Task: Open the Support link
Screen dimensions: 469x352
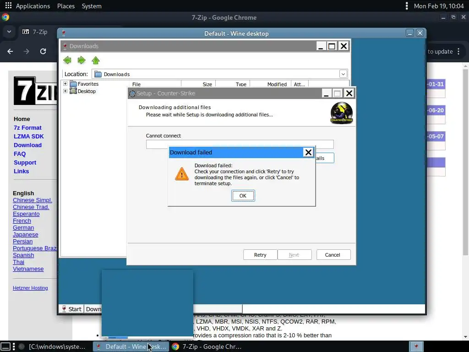Action: tap(25, 162)
